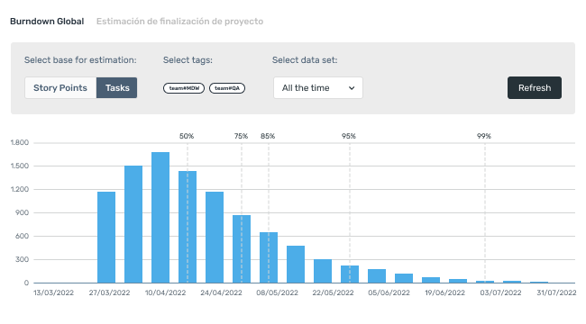The image size is (586, 324).
Task: Switch to Estimación de finalización de proyecto tab
Action: click(179, 22)
